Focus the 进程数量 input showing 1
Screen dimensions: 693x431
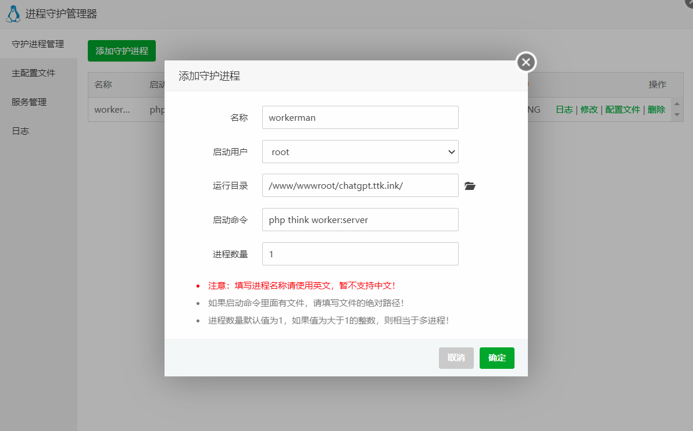pos(360,254)
